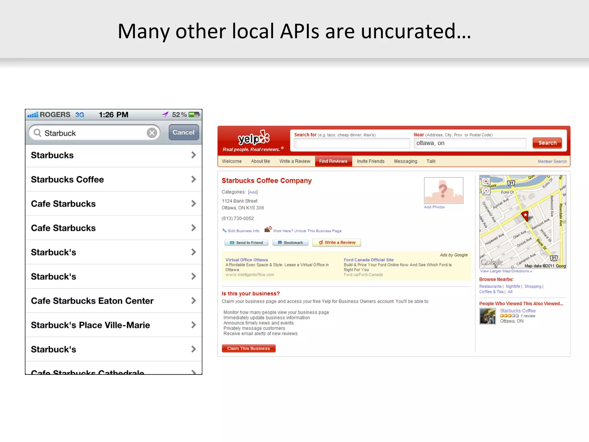This screenshot has height=442, width=589.
Task: Click the Starbucks Coffee Company heading
Action: pos(267,180)
